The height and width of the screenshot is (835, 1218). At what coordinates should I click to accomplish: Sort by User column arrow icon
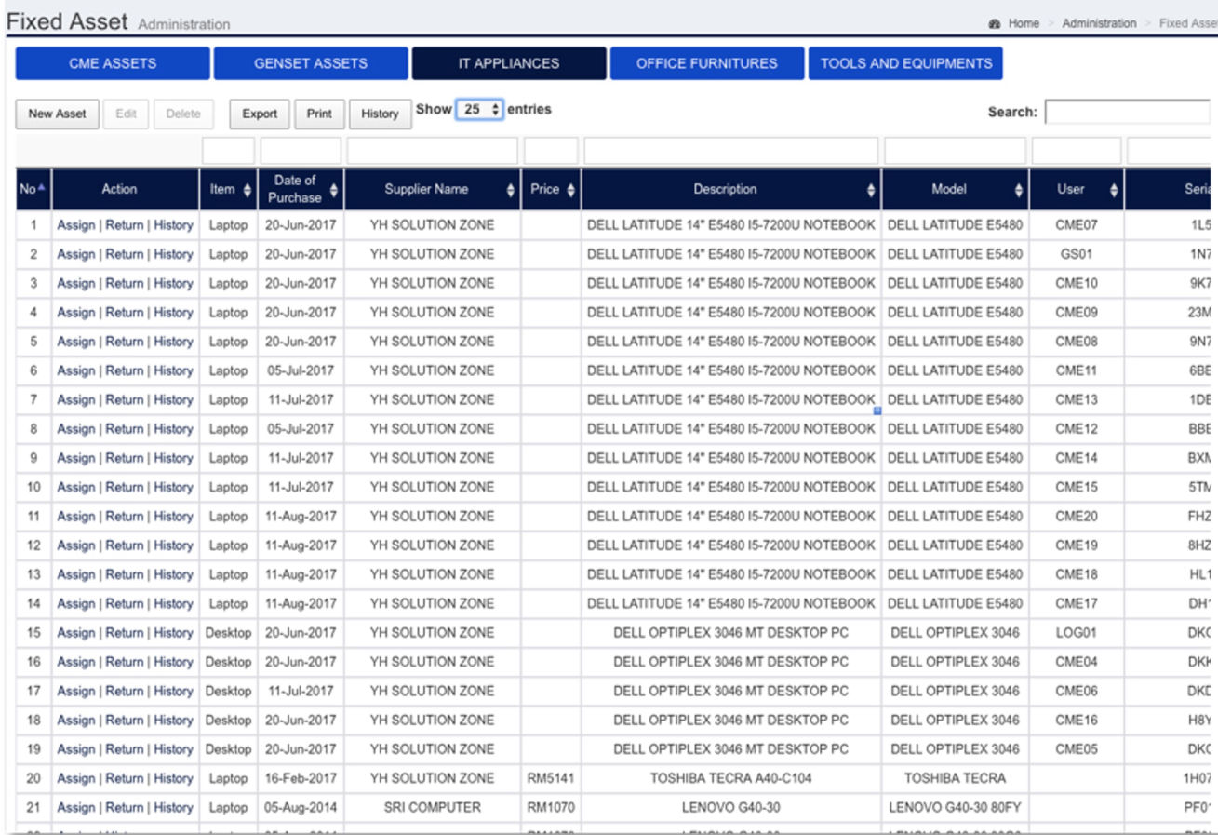(x=1113, y=190)
